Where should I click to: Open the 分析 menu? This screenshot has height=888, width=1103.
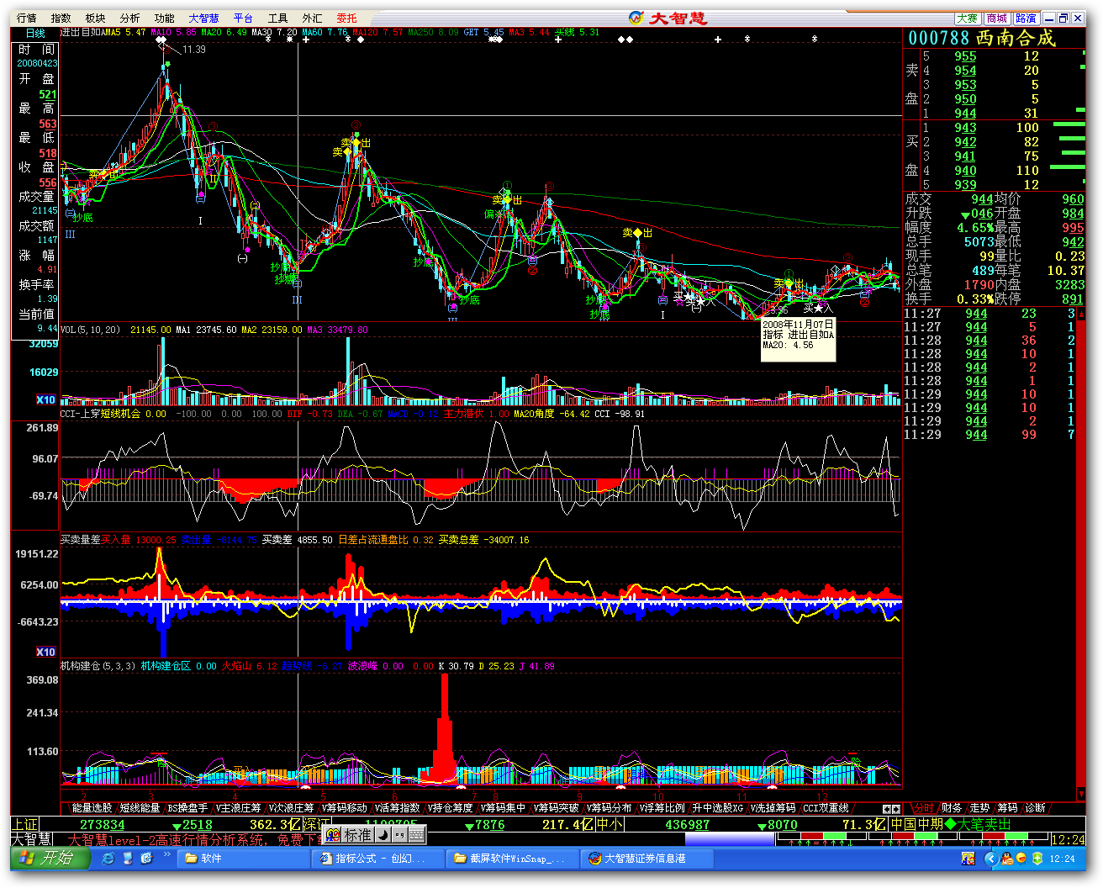129,18
